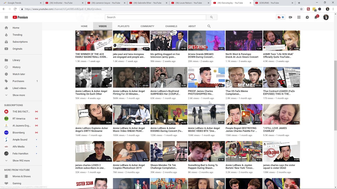Screen dimensions: 337x189
Task: Open Shawn Mendes Tik Tok Challenge thumbnail
Action: pos(169,151)
